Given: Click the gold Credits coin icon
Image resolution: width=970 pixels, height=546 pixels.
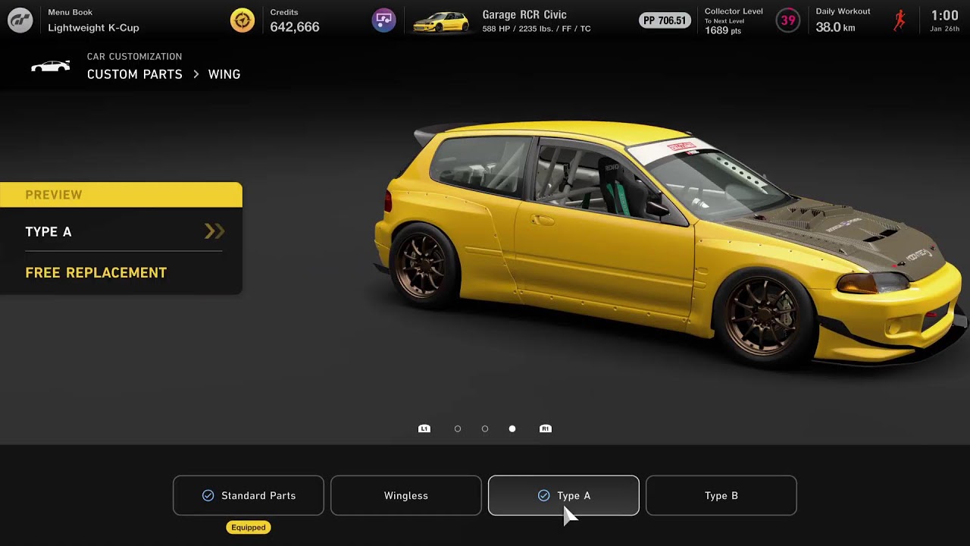Looking at the screenshot, I should click(x=242, y=20).
